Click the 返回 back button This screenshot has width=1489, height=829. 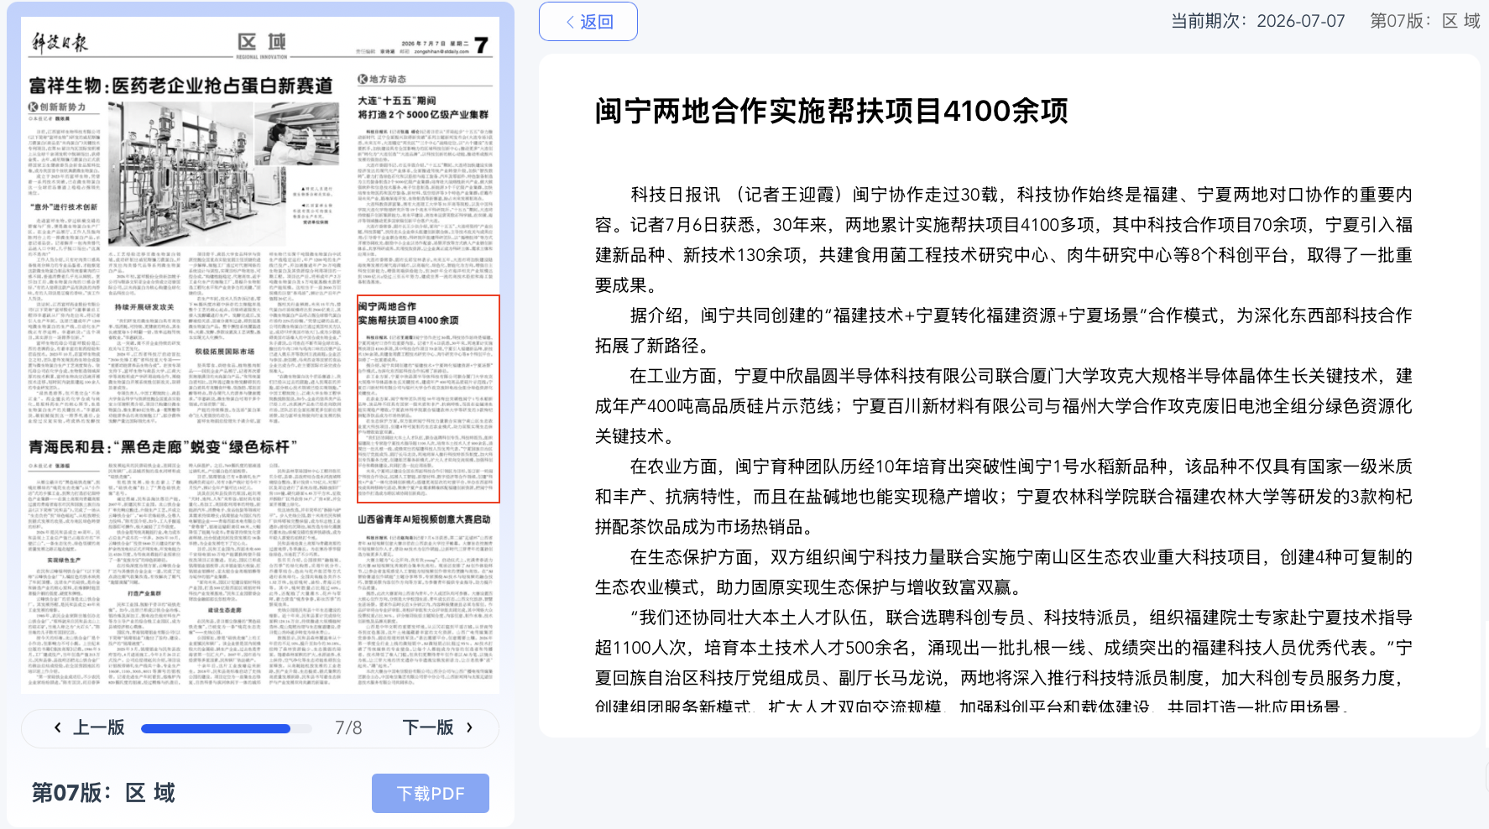(x=588, y=22)
